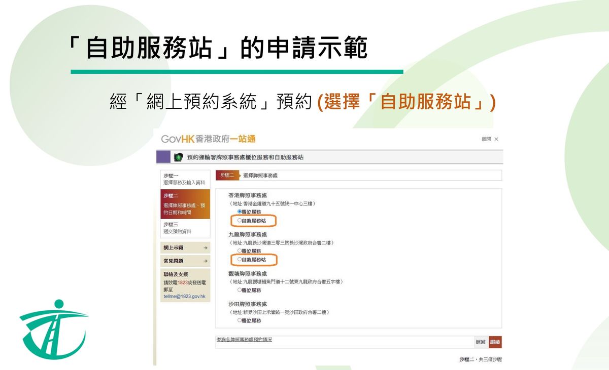Click the 香港金鐘道九十五號 address line
Image resolution: width=609 pixels, height=370 pixels.
click(x=272, y=203)
